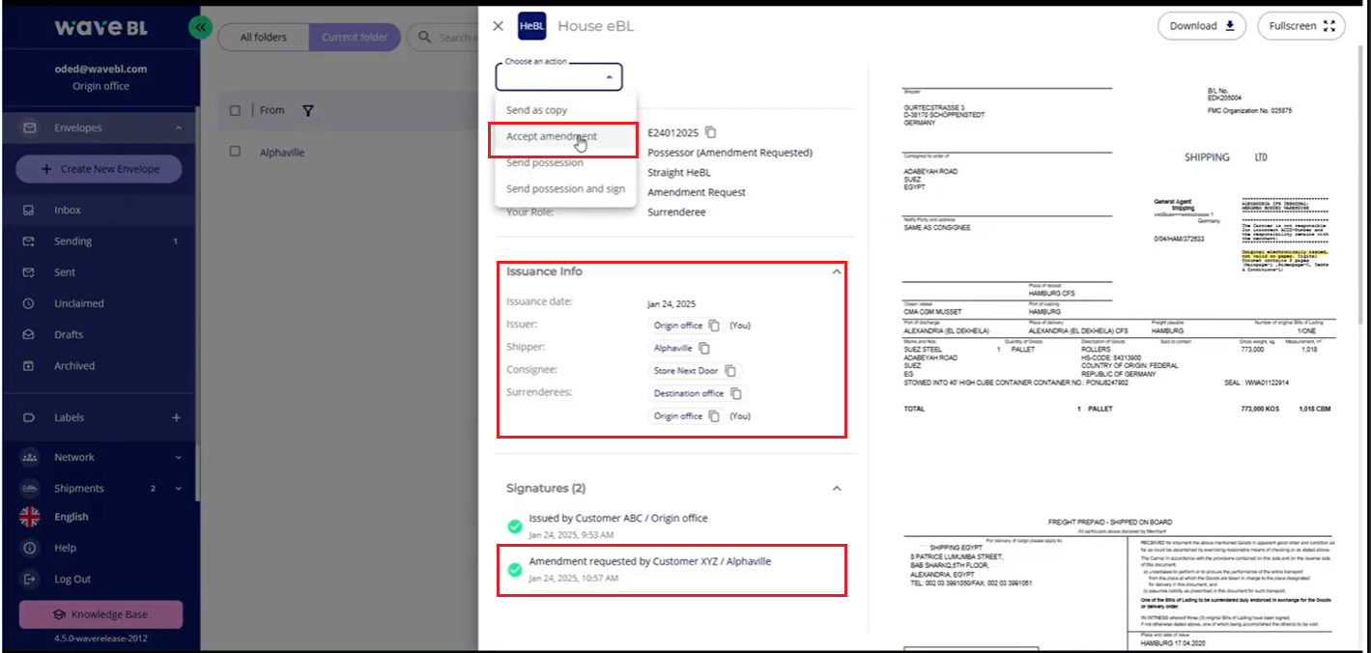Click the House eBL panel title
The image size is (1371, 653).
(x=596, y=26)
